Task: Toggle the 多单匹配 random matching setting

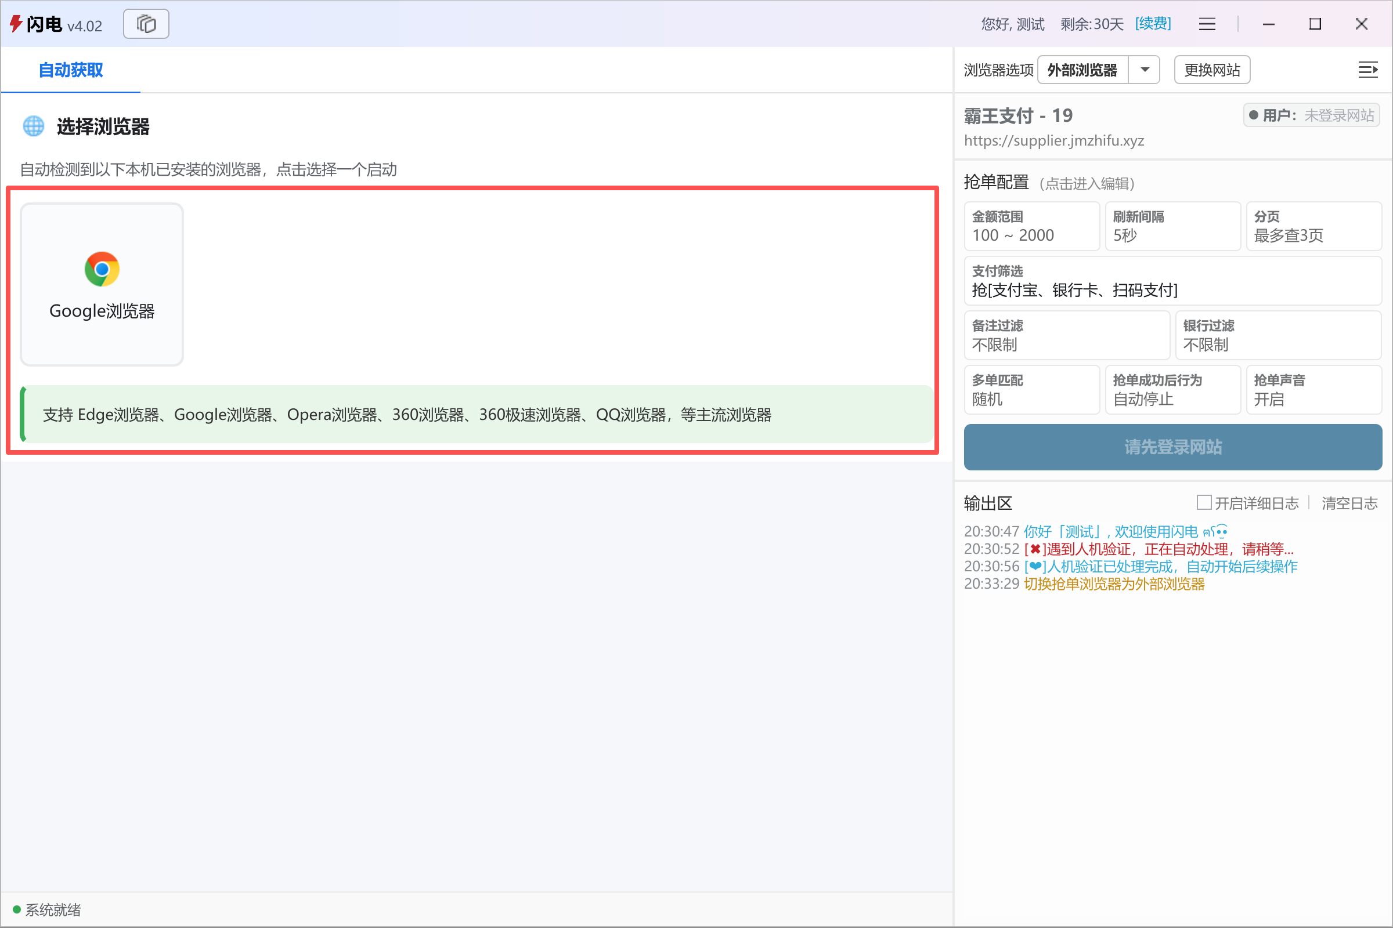Action: [x=1032, y=390]
